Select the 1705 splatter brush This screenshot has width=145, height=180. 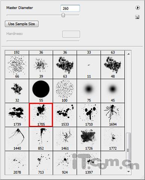[41, 115]
